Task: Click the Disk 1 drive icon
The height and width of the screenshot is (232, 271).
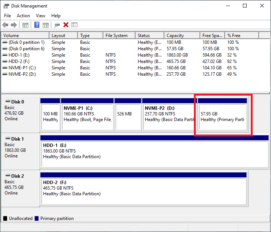Action: pos(8,138)
